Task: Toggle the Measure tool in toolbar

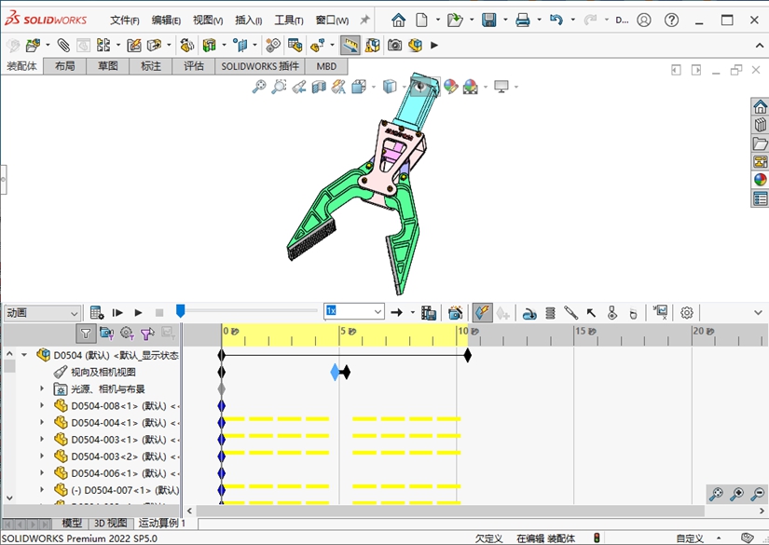Action: (x=350, y=45)
